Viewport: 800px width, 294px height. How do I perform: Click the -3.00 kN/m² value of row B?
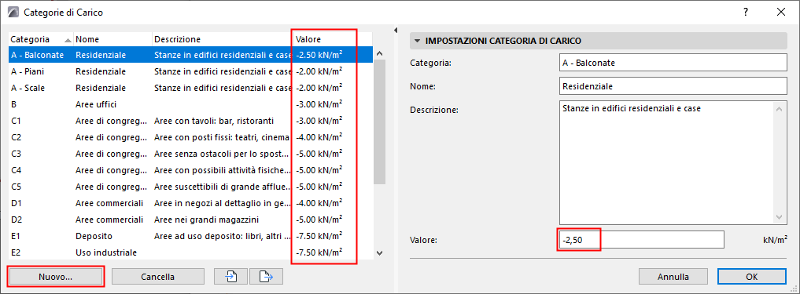[x=319, y=104]
